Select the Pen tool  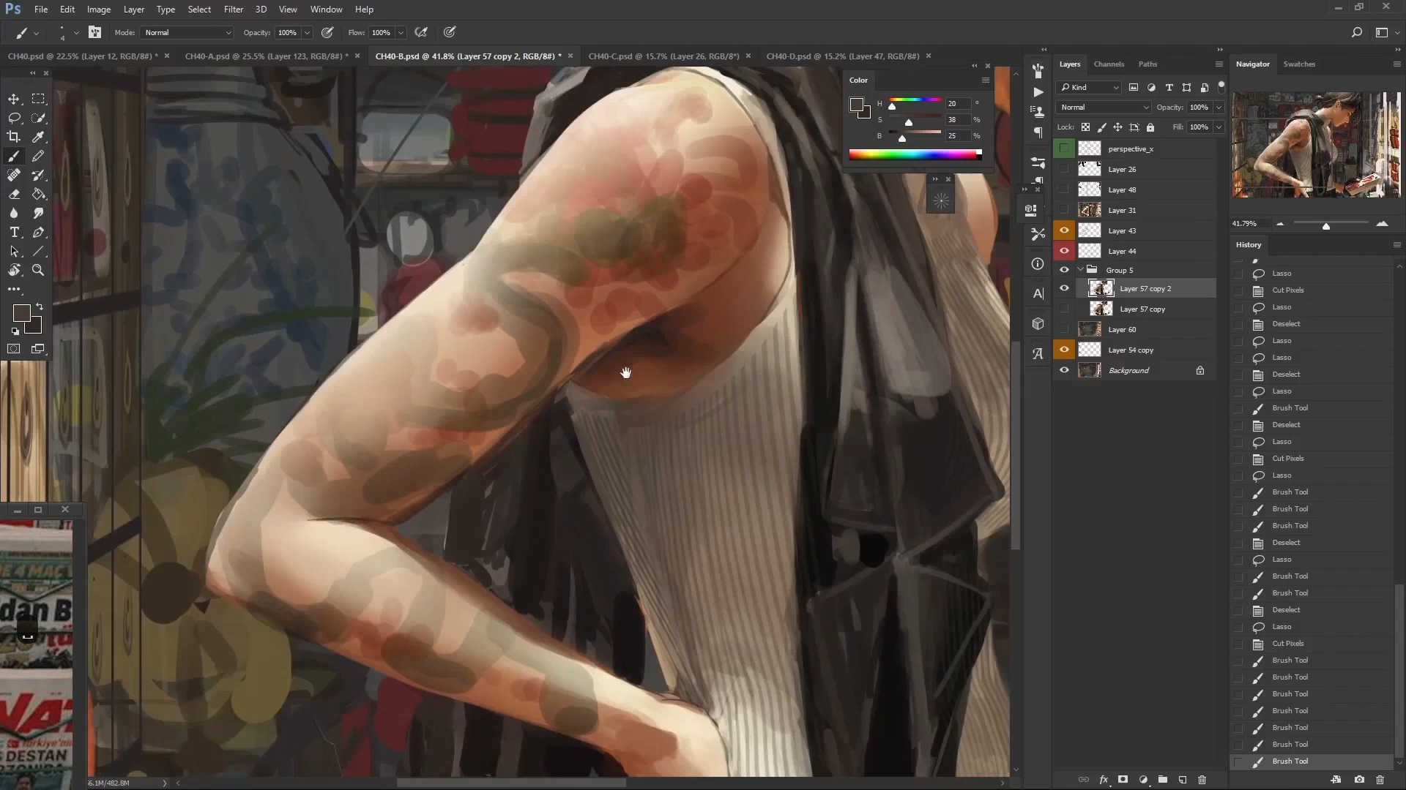tap(39, 232)
